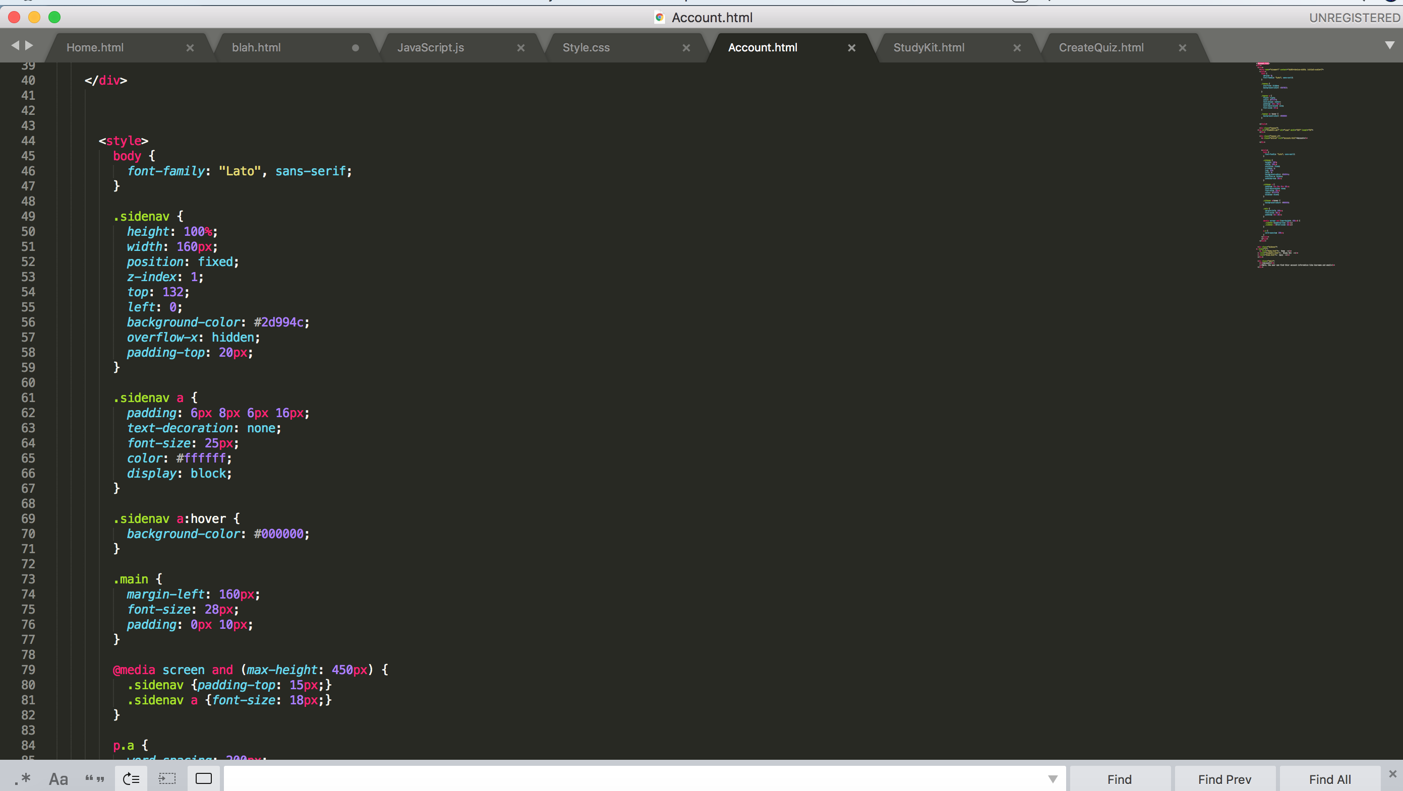Screen dimensions: 1403x791
Task: Toggle case sensitive Aa option
Action: (x=59, y=779)
